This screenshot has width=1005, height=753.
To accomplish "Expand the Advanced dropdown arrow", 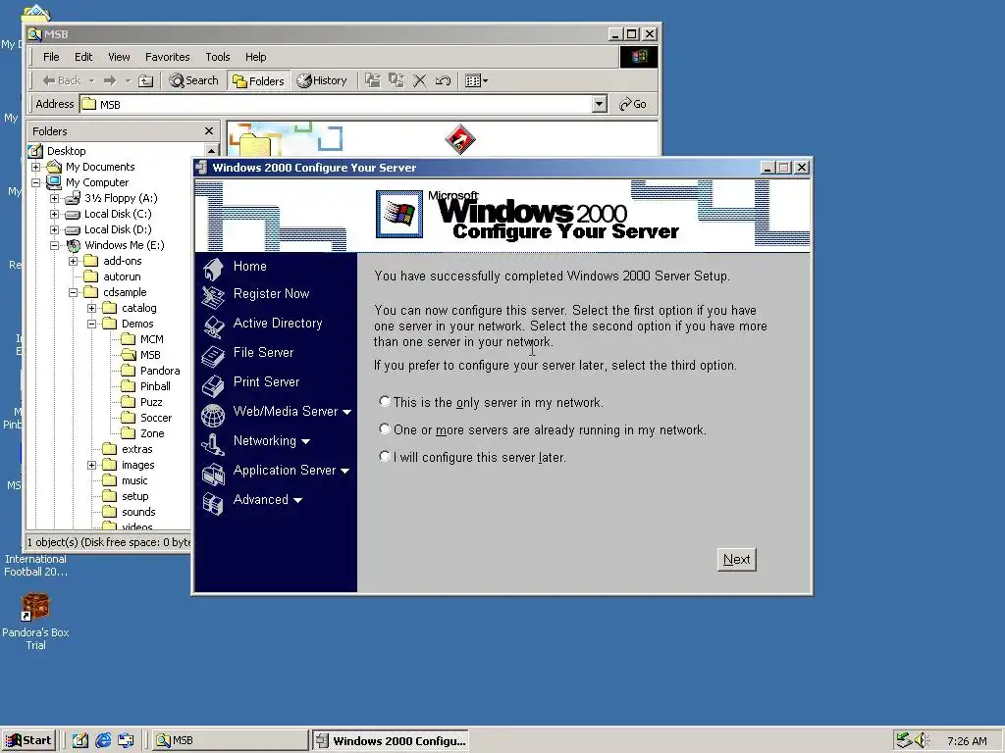I will [297, 501].
